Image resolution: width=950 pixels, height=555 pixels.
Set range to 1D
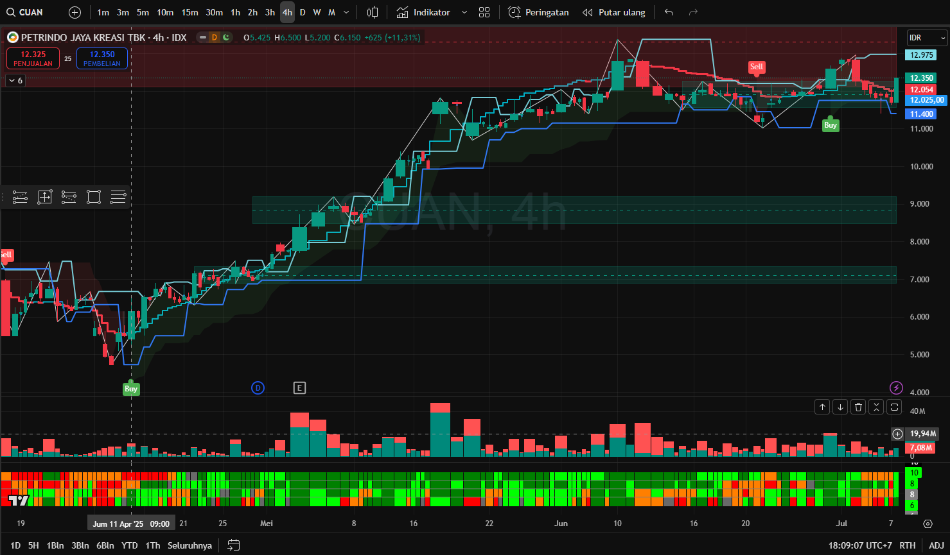(x=15, y=545)
